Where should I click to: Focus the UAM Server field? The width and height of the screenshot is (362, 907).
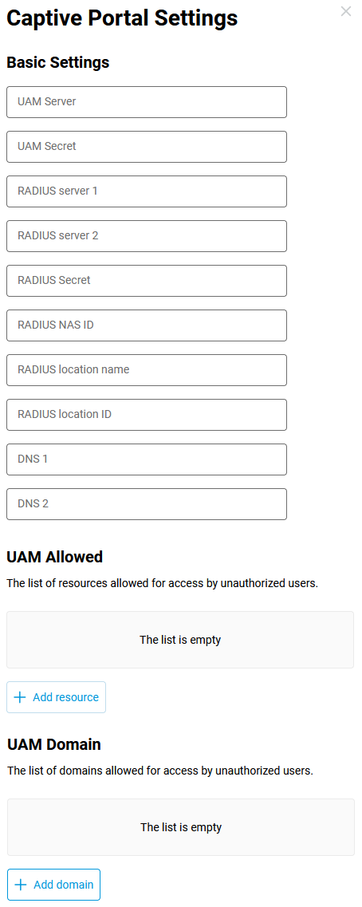pyautogui.click(x=146, y=102)
